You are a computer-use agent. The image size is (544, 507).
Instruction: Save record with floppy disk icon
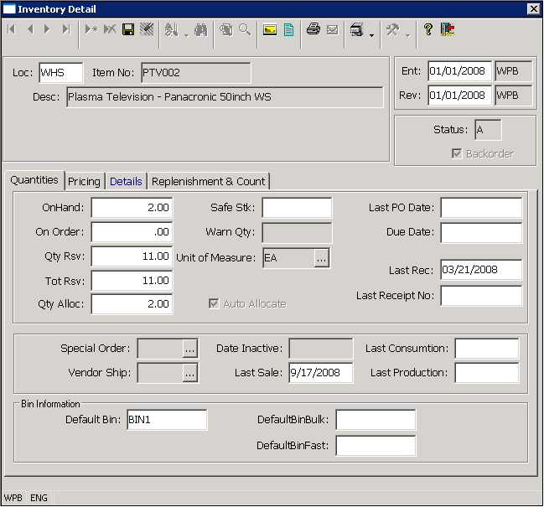click(128, 29)
